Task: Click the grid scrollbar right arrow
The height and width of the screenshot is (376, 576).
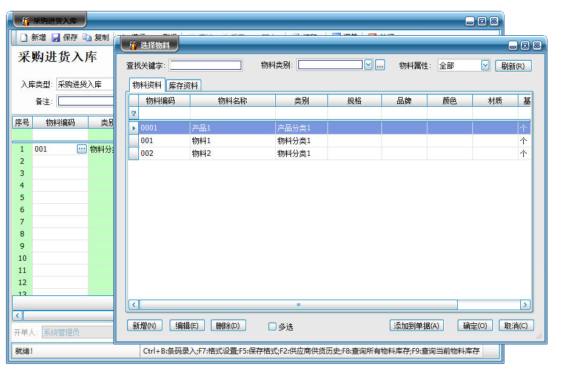Action: [x=525, y=304]
